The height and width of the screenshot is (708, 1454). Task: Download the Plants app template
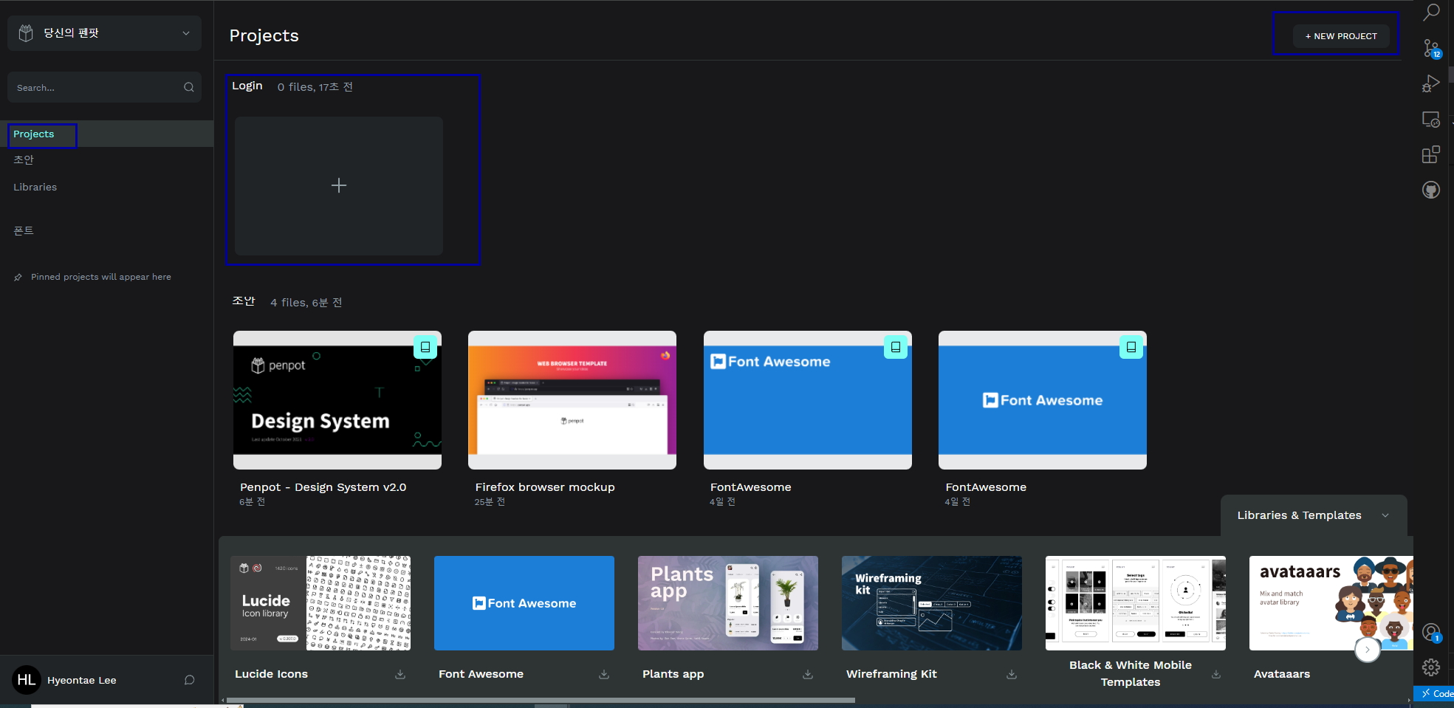tap(808, 674)
